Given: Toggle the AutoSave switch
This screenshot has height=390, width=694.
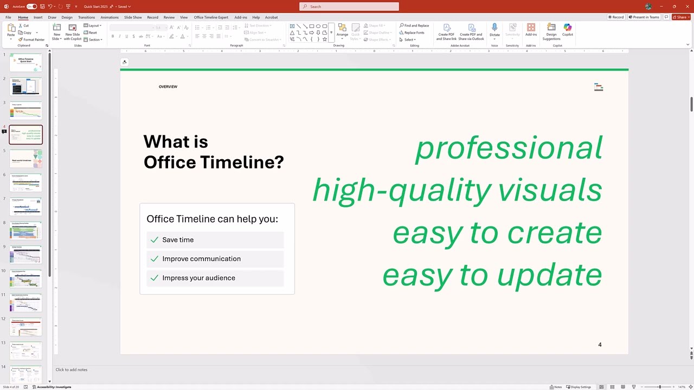Looking at the screenshot, I should (x=31, y=6).
